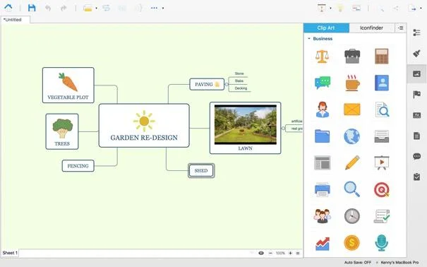The width and height of the screenshot is (427, 267).
Task: Select the customer support agent clip art
Action: click(x=323, y=109)
